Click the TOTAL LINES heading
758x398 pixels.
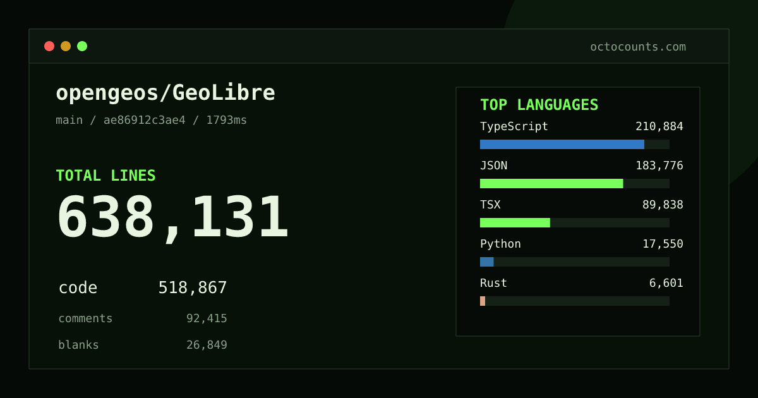point(105,176)
